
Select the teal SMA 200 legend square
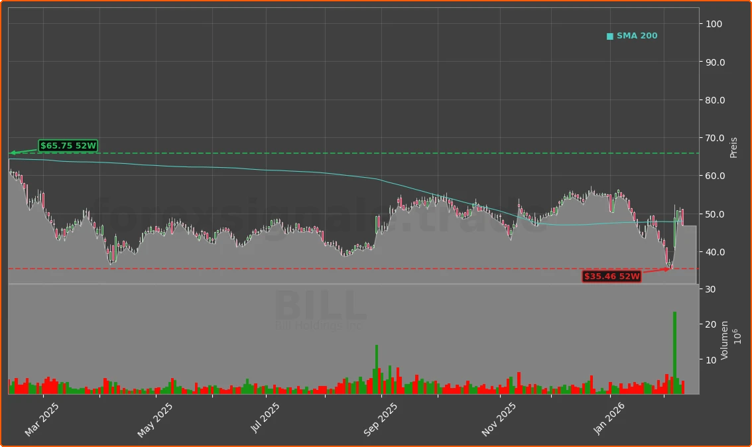(x=609, y=36)
